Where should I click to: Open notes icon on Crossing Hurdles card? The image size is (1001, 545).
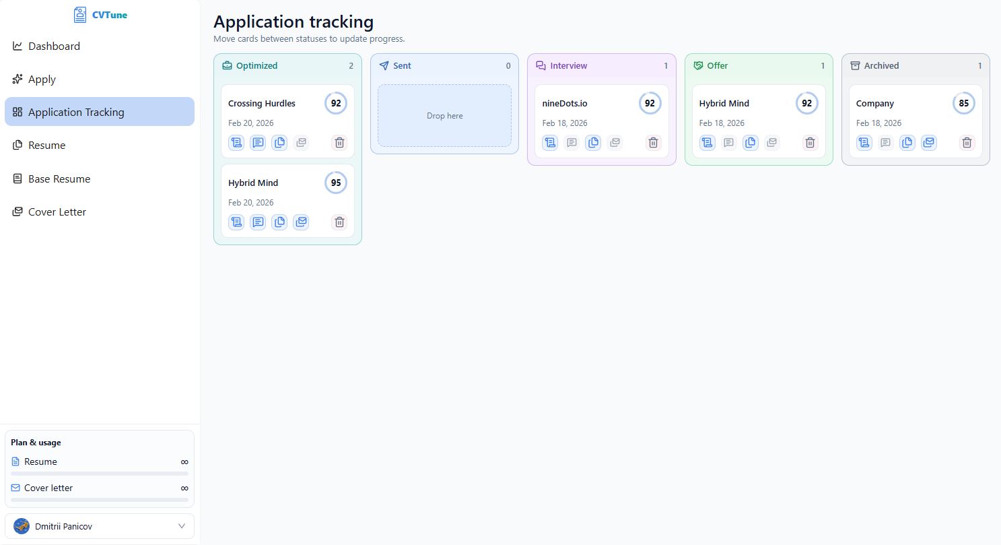coord(258,143)
